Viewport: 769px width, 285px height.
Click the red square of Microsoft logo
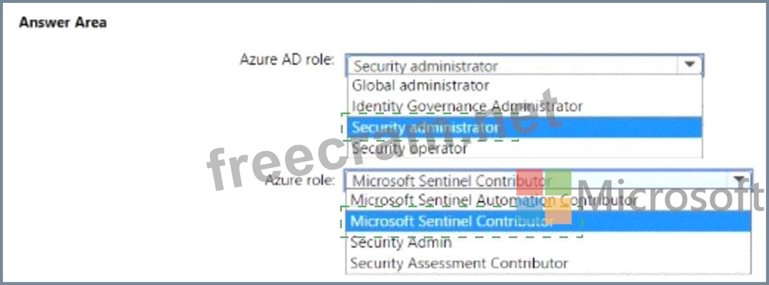(x=531, y=182)
